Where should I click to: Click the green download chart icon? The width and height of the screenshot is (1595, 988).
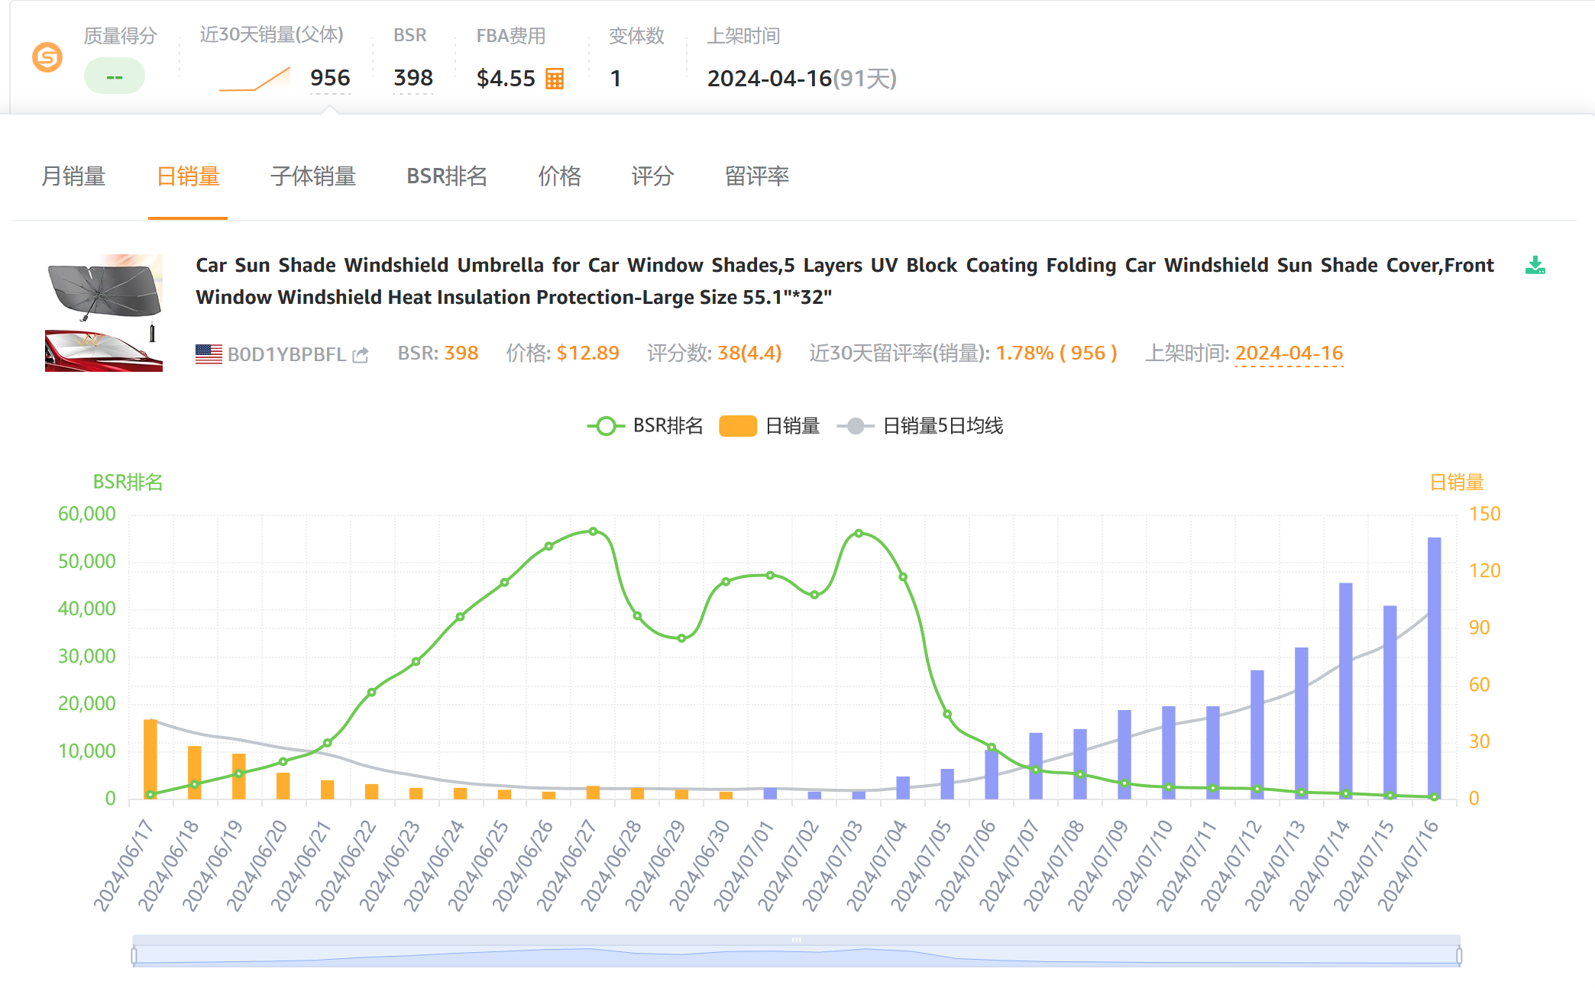(x=1535, y=266)
